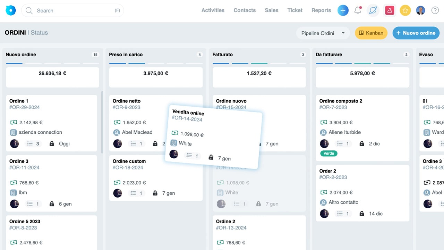The height and width of the screenshot is (250, 444).
Task: Switch to the Contacts menu item
Action: 245,10
